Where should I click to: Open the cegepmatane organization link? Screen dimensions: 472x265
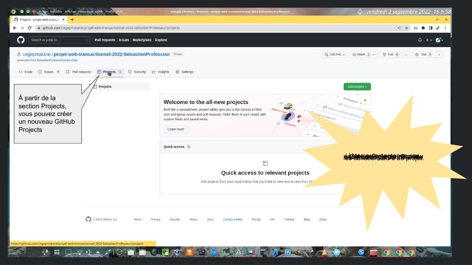[36, 54]
